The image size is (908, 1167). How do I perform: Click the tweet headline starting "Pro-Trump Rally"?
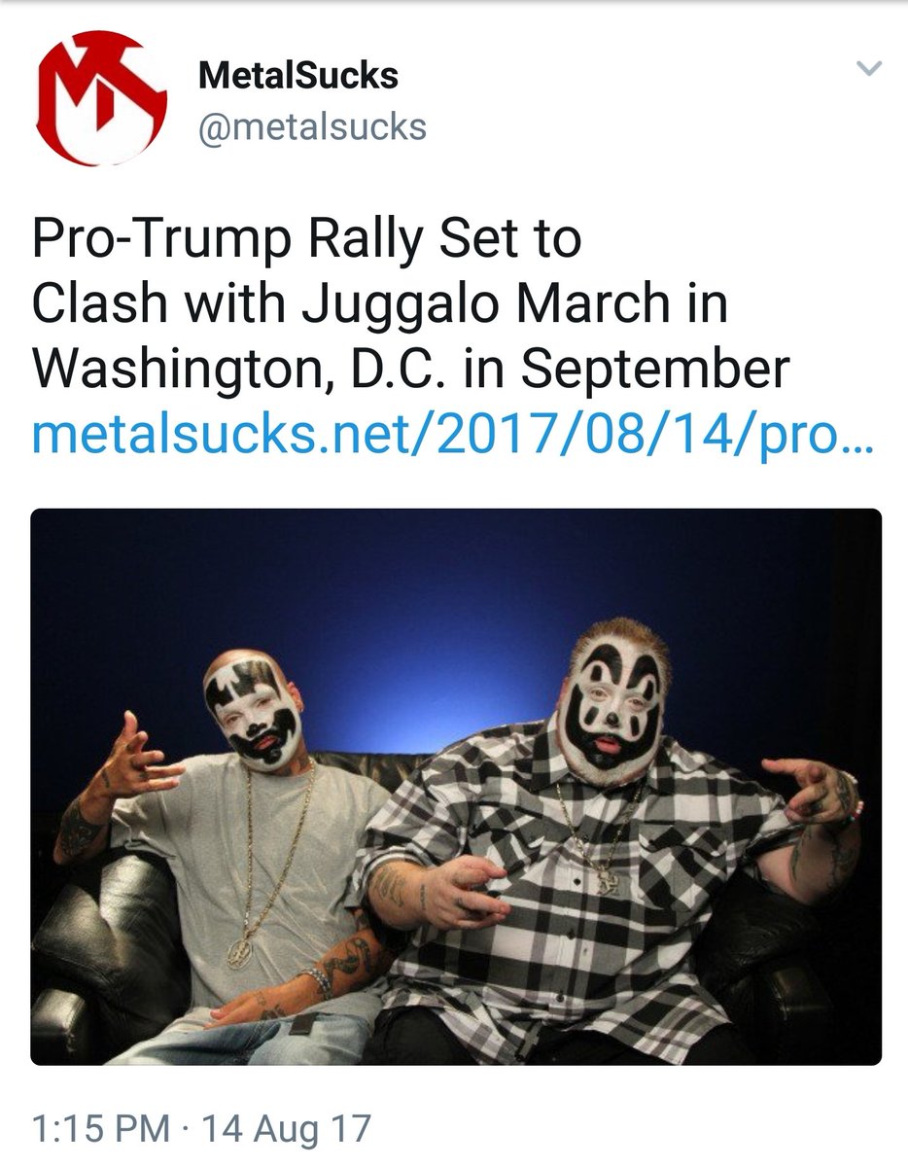pyautogui.click(x=411, y=304)
